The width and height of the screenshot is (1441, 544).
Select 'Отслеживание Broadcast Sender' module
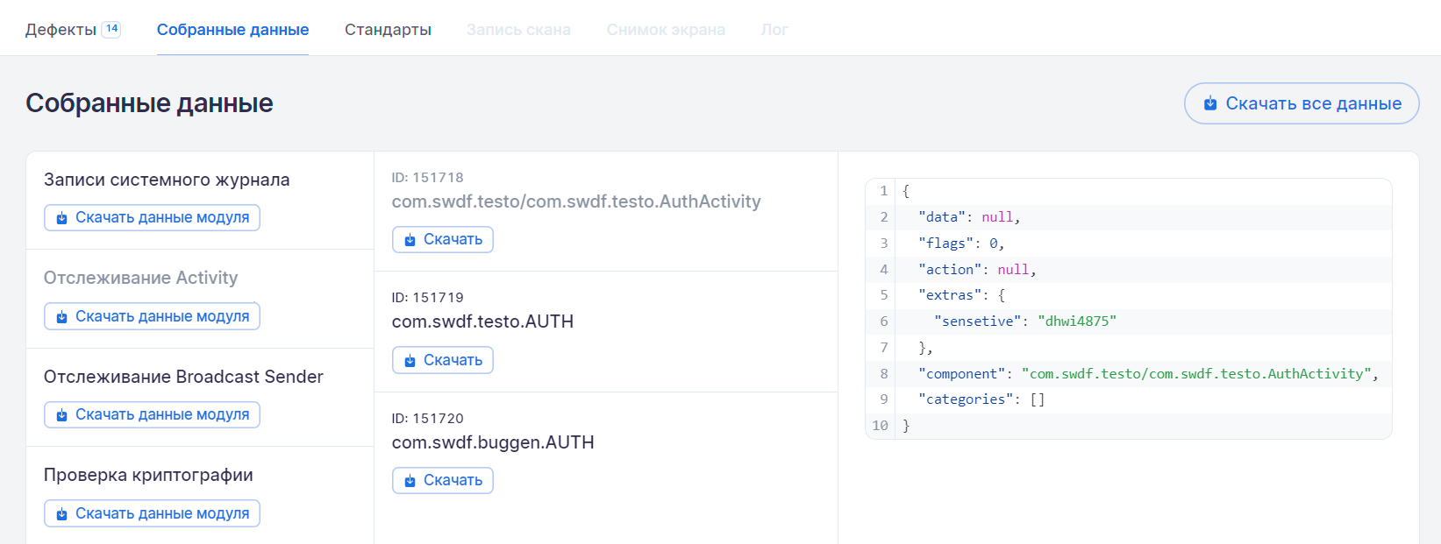point(183,377)
